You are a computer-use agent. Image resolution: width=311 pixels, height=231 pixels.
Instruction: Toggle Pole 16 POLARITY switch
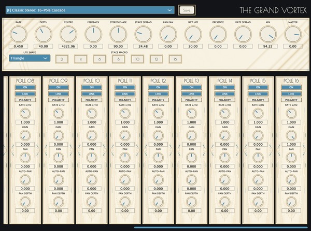(291, 100)
